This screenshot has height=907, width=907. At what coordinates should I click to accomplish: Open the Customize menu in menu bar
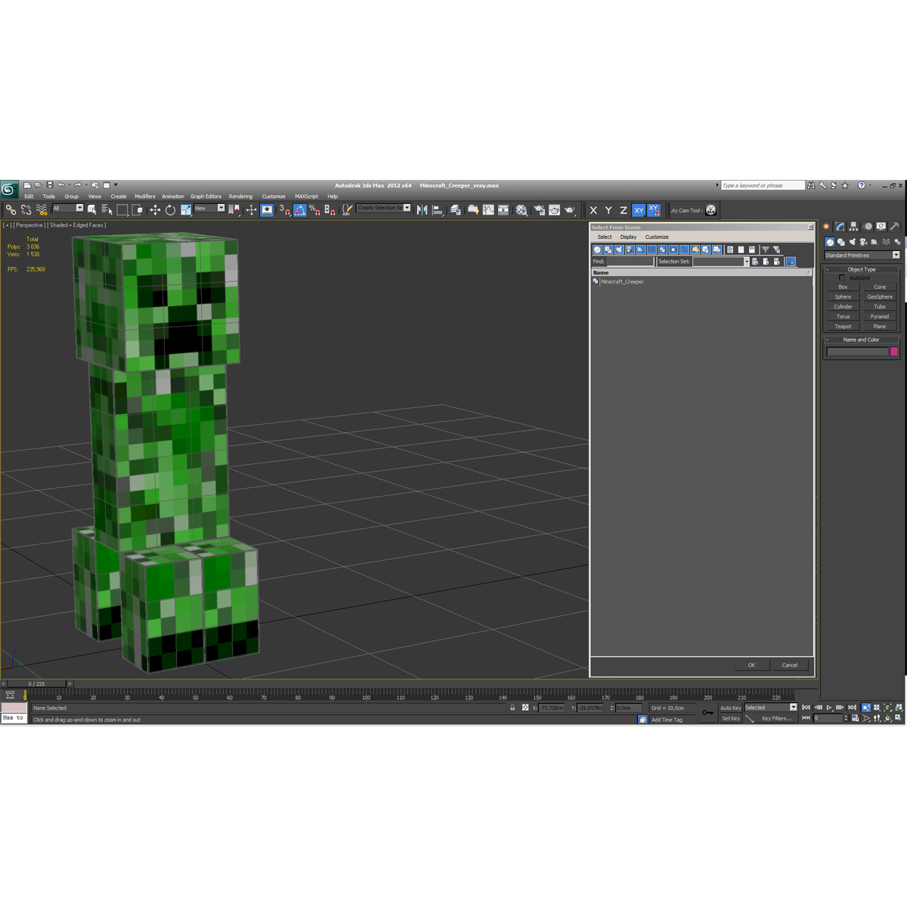point(274,196)
